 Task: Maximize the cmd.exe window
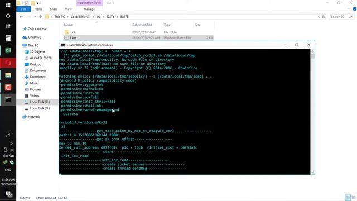pos(297,45)
